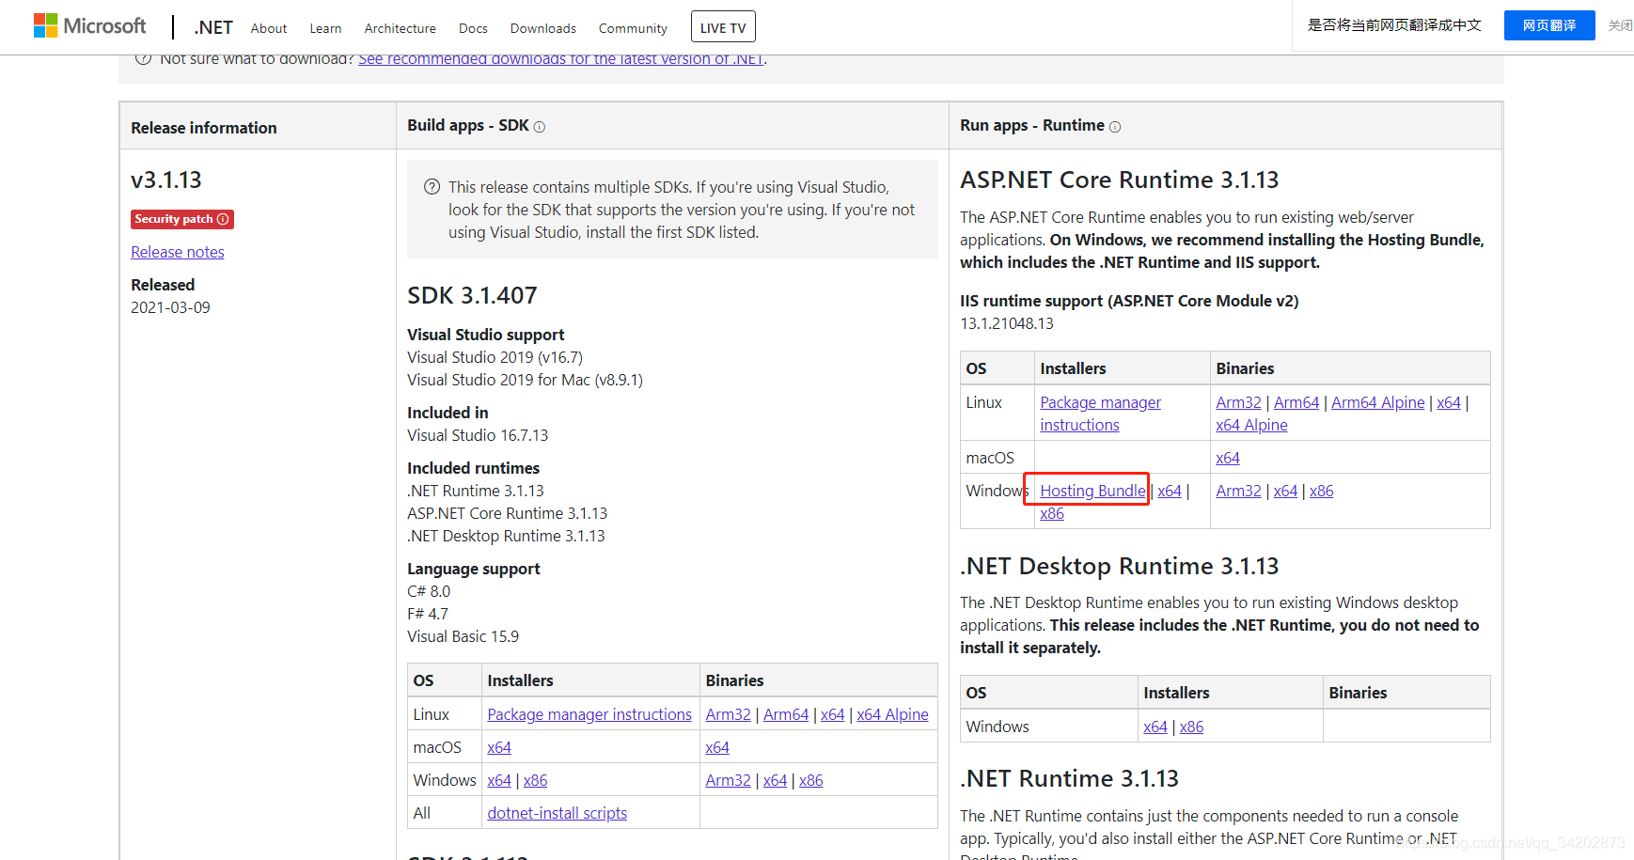Download ASP.NET Core Windows x86 binary
The image size is (1634, 860).
(1322, 491)
